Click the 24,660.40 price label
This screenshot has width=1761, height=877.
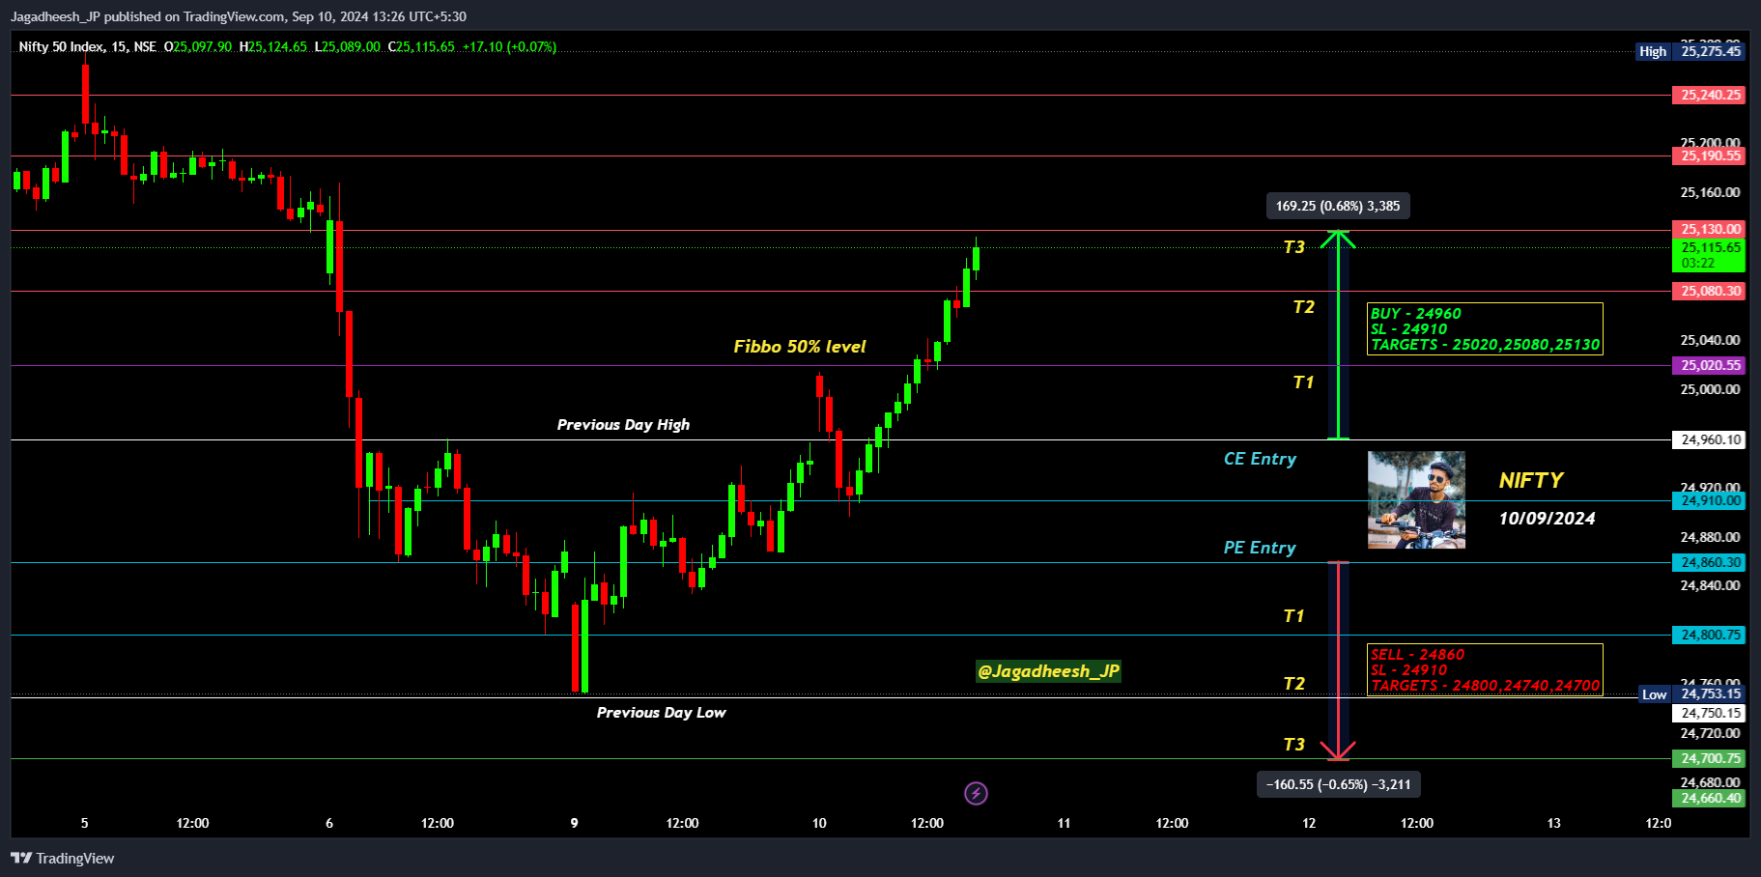(1708, 798)
